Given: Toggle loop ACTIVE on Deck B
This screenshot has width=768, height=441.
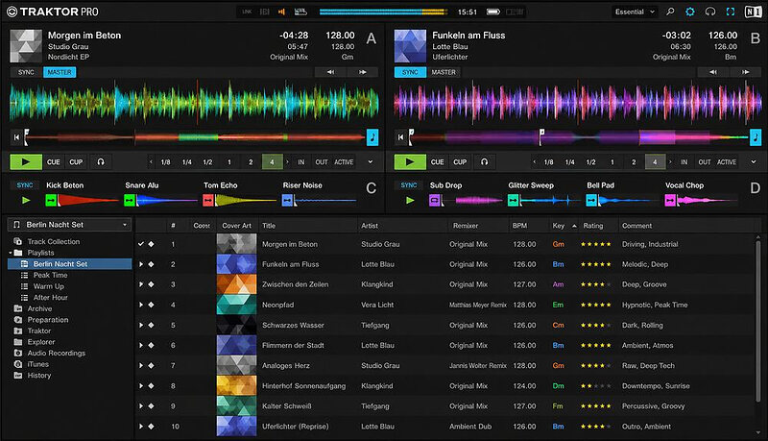Looking at the screenshot, I should pos(727,161).
